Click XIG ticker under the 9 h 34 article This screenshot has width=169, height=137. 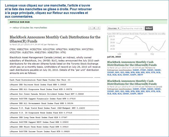(122, 73)
